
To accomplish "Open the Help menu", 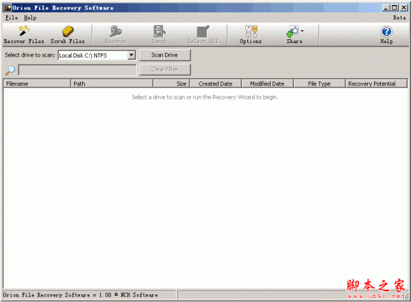I will point(30,18).
